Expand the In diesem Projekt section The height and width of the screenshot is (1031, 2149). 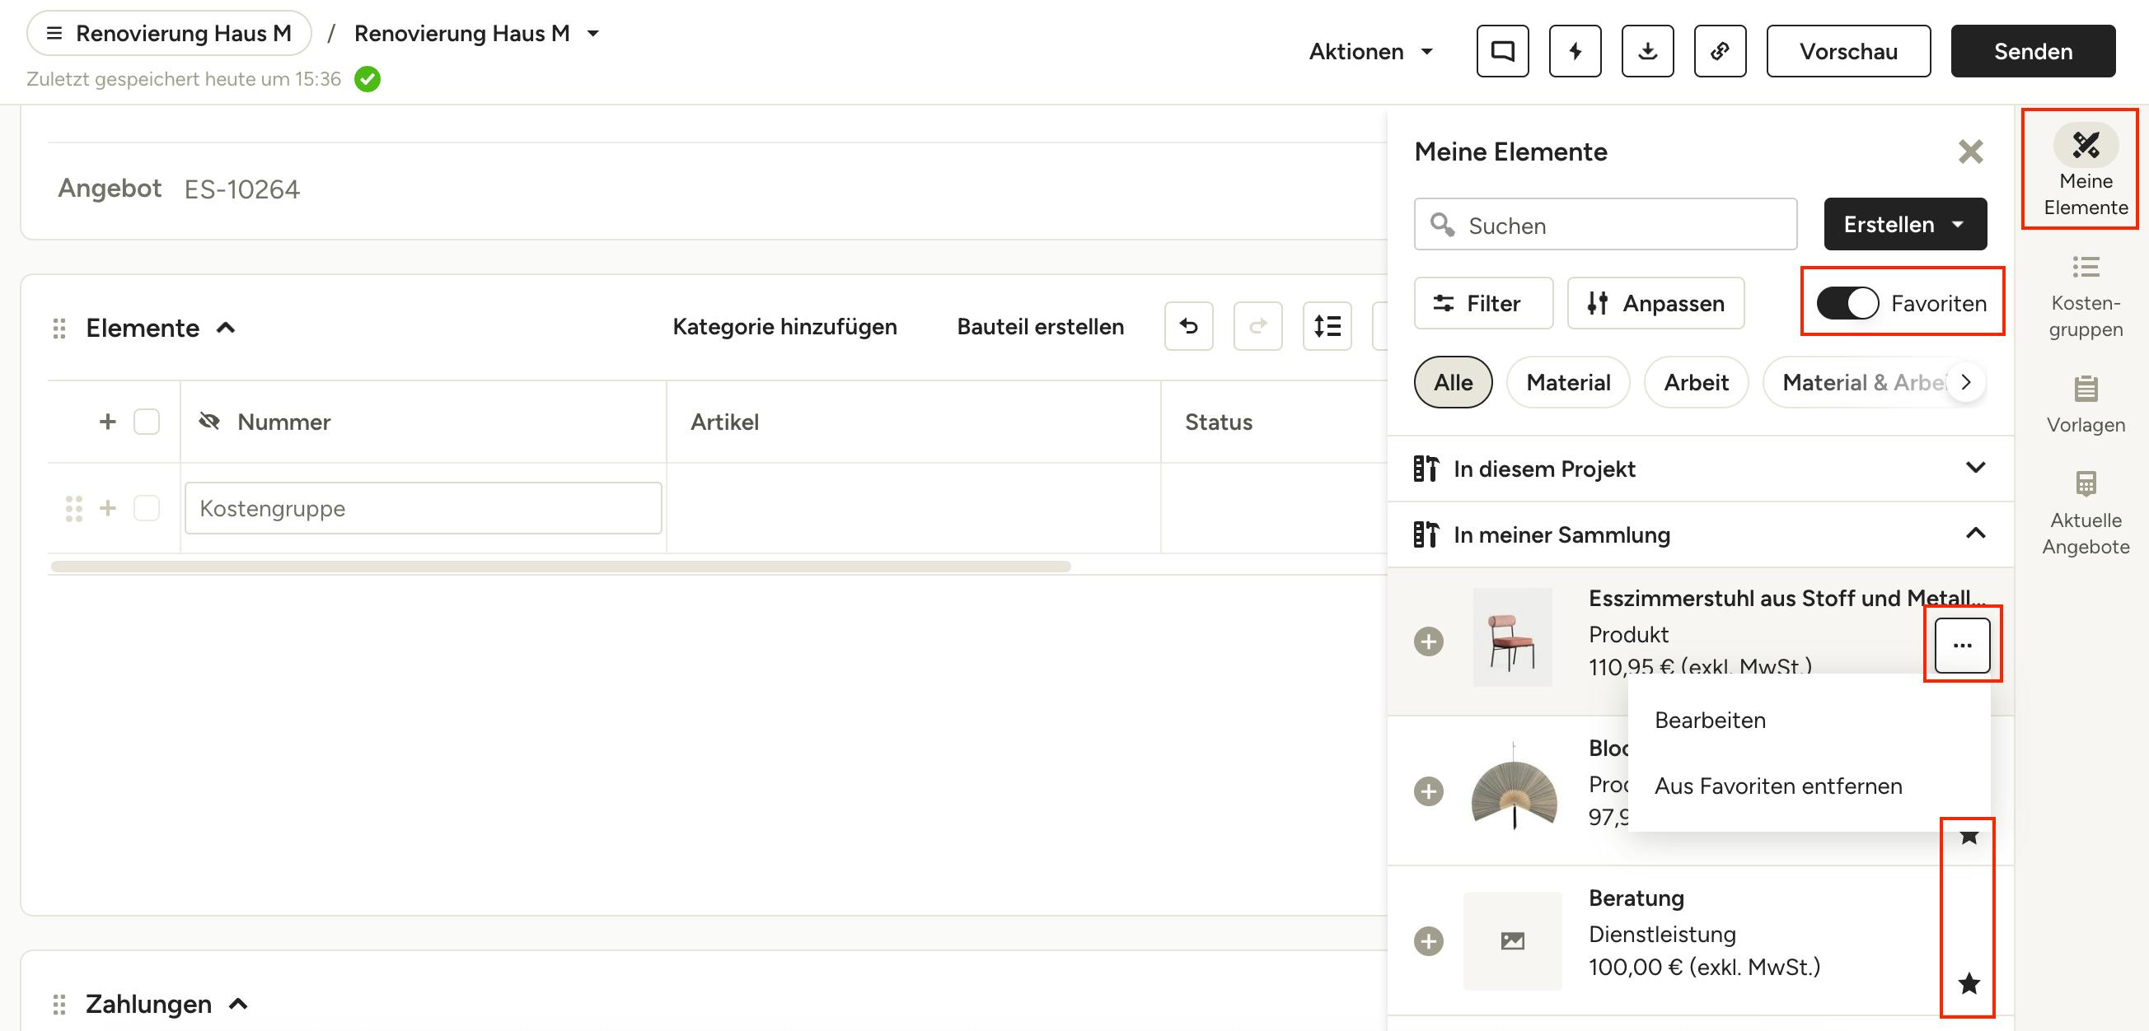click(1699, 469)
